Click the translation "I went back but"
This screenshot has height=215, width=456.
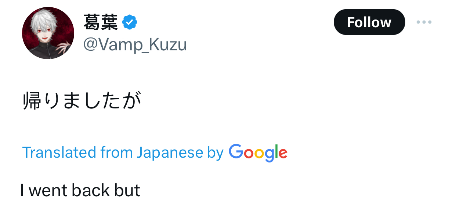click(80, 190)
